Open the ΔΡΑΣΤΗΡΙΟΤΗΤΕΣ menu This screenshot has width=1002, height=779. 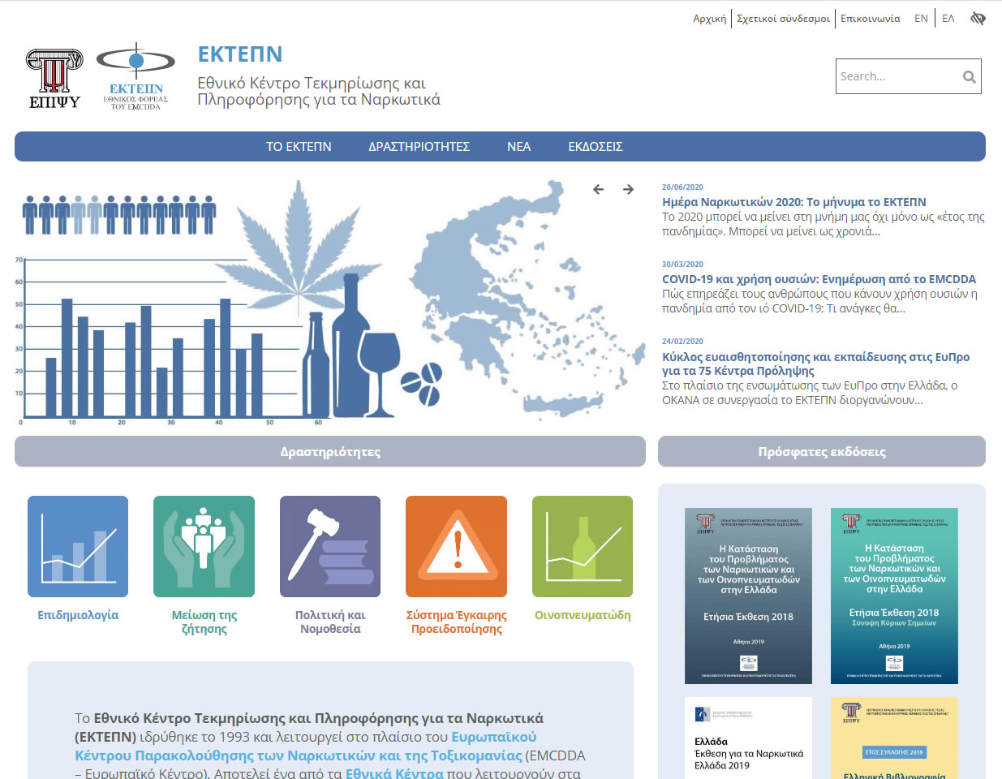419,147
